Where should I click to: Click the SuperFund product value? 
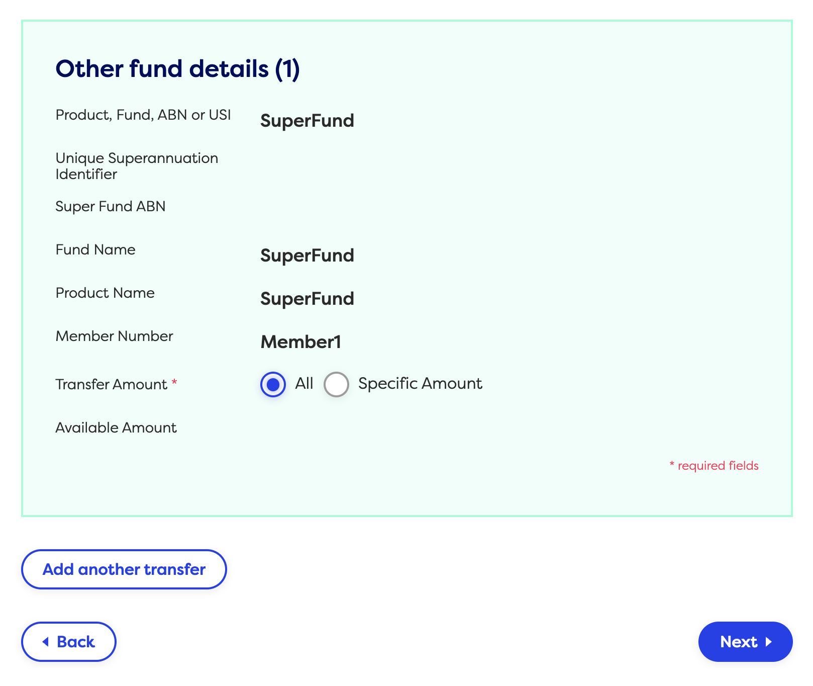click(x=307, y=121)
